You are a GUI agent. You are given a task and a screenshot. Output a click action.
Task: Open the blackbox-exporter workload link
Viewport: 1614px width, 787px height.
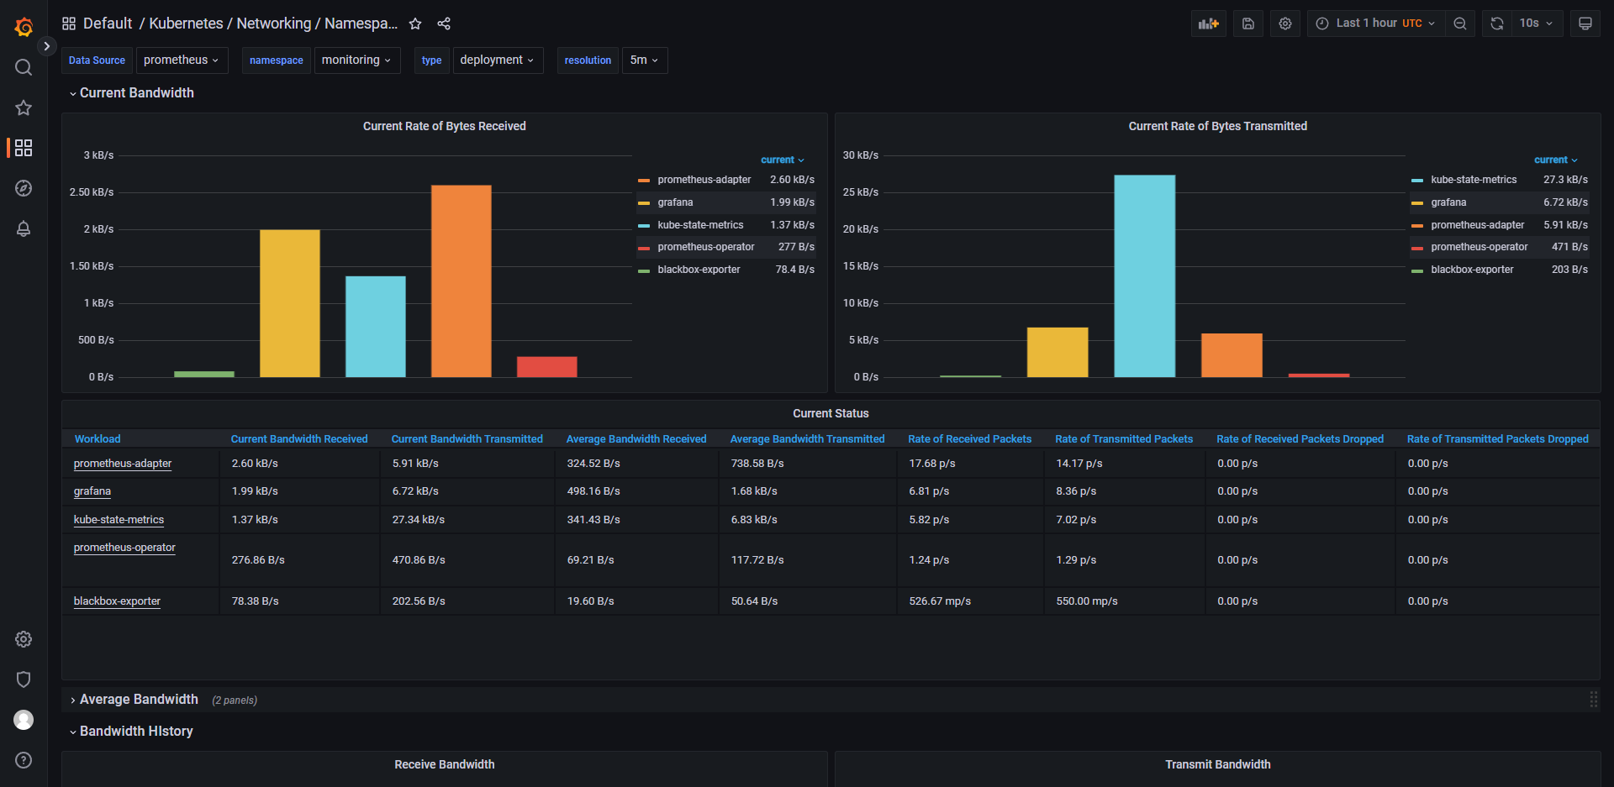(x=117, y=601)
